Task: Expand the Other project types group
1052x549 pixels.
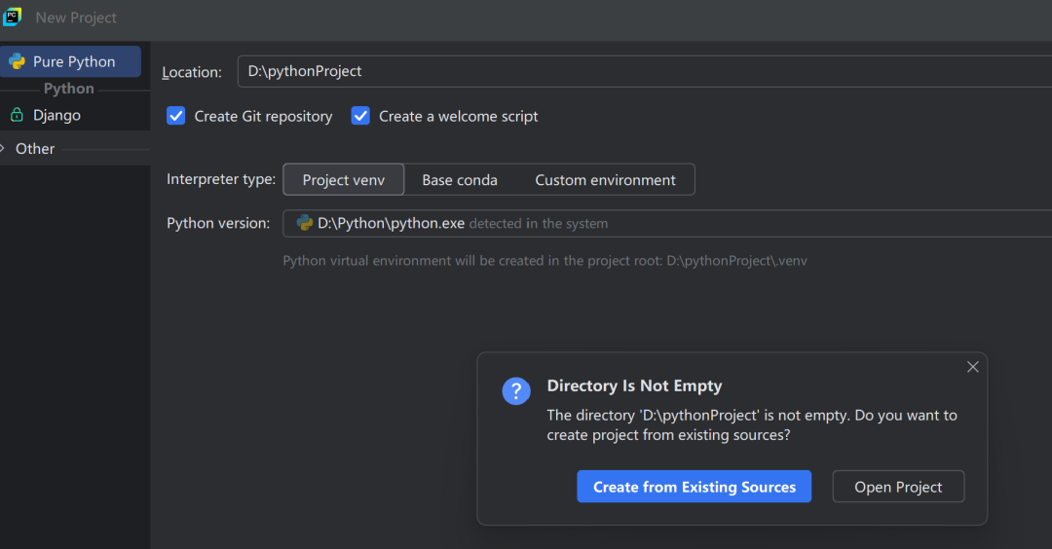Action: pos(3,148)
